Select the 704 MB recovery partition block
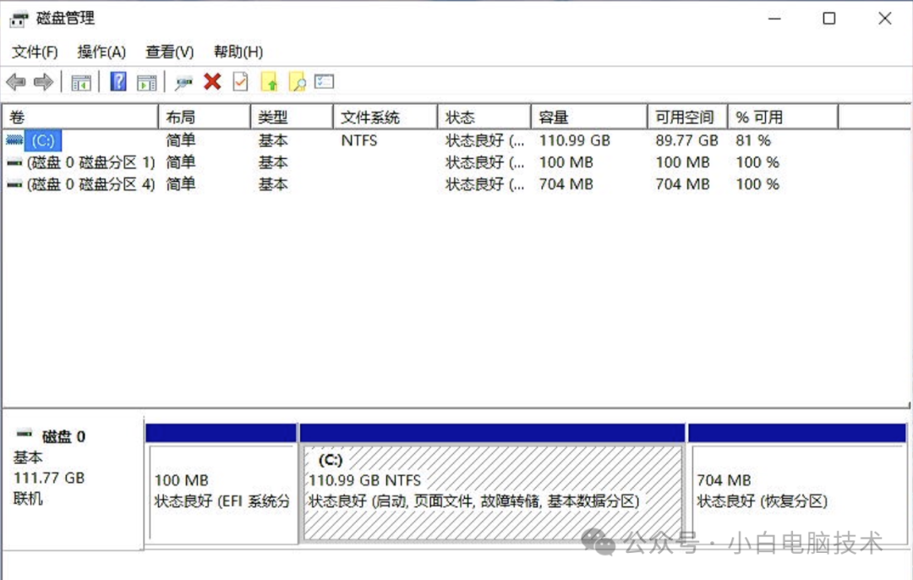Image resolution: width=913 pixels, height=580 pixels. tap(796, 492)
